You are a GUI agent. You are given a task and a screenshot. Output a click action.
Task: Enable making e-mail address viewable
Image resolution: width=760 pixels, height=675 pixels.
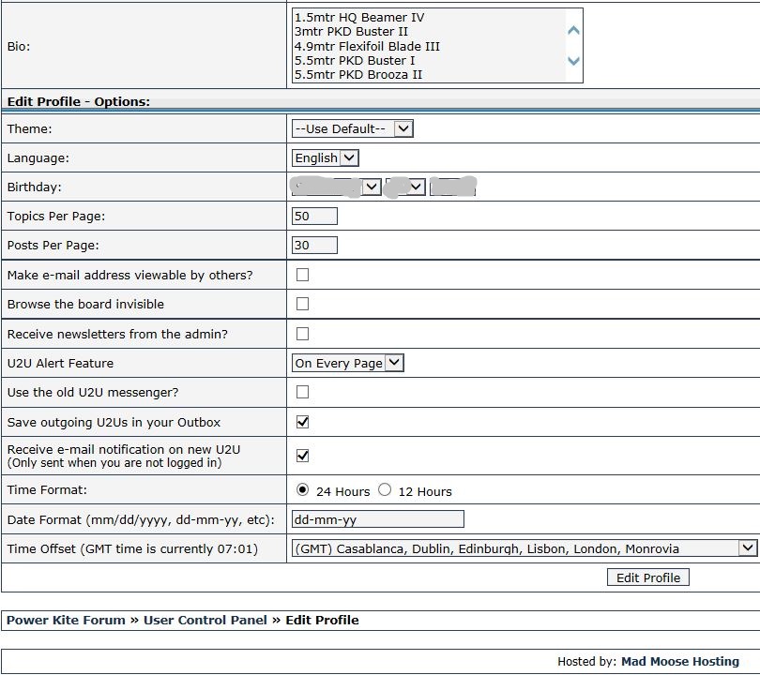(302, 275)
